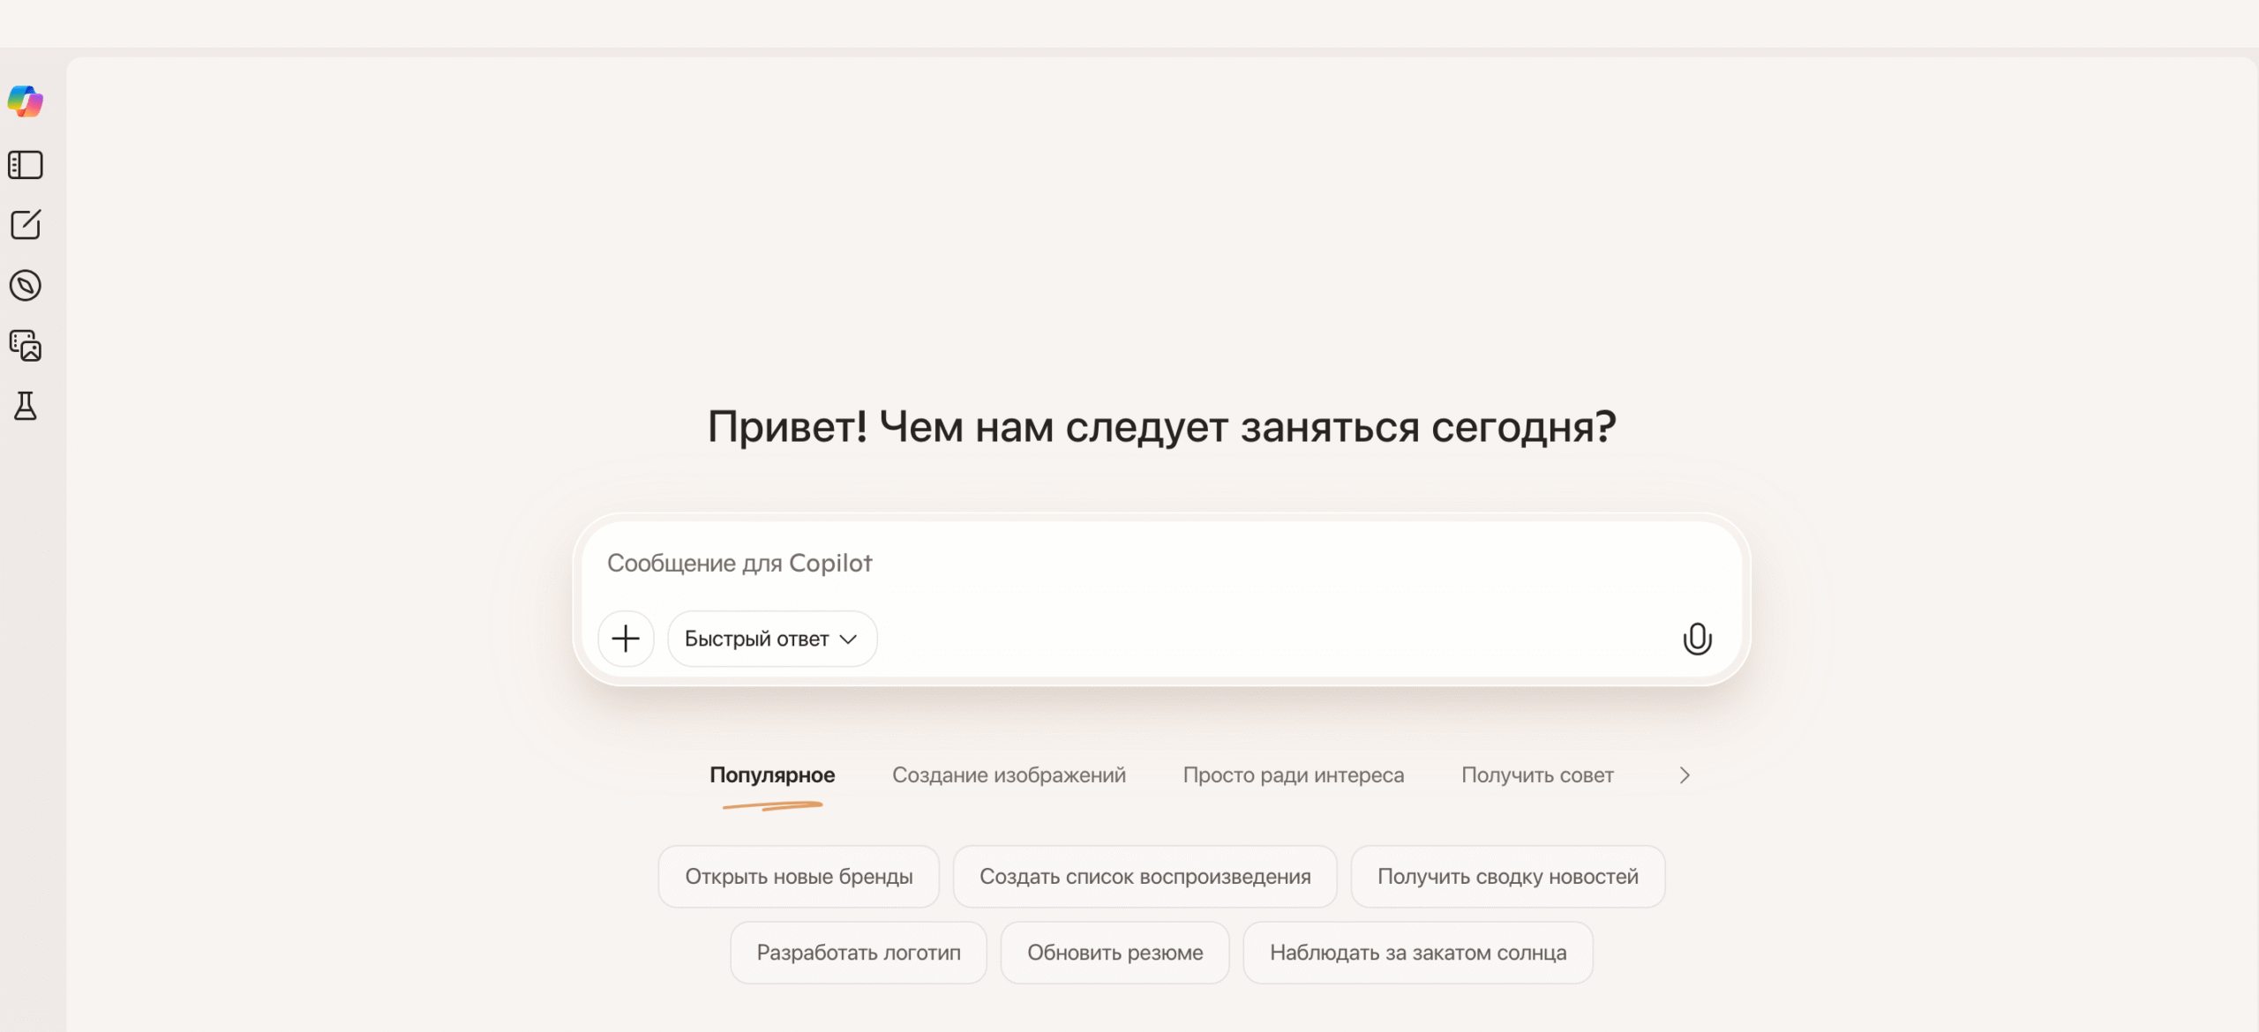The image size is (2259, 1032).
Task: Click Открыть новые бренды suggestion
Action: point(799,877)
